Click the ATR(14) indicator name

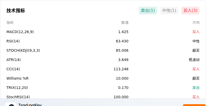14,60
